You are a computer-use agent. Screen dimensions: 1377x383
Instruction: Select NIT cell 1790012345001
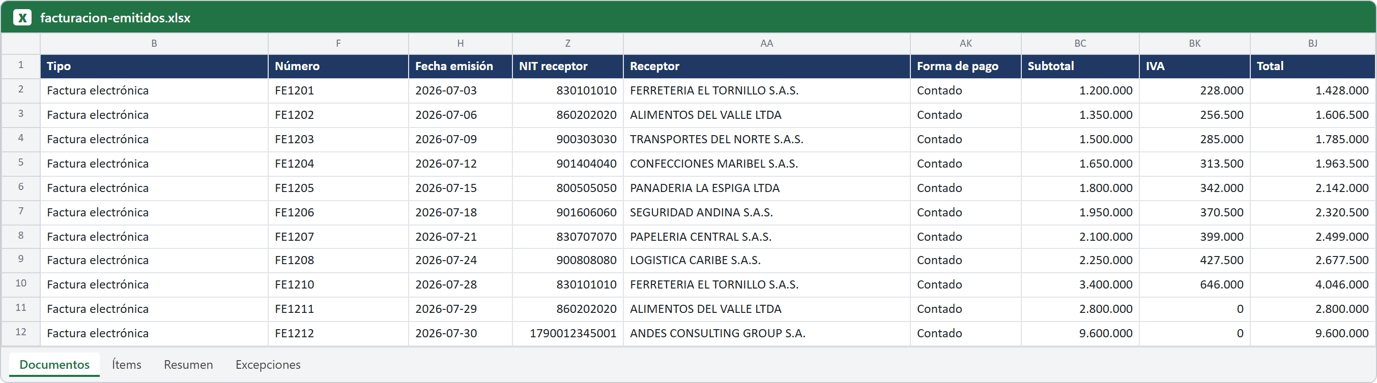(x=568, y=333)
